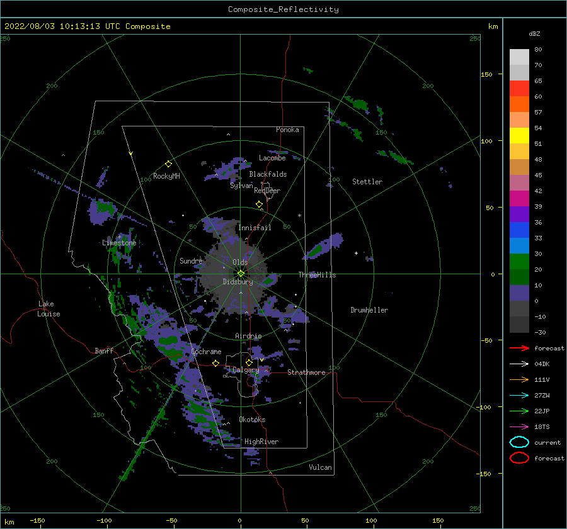
Task: Pick the bright green 20-30 dBZ swatch
Action: 519,261
